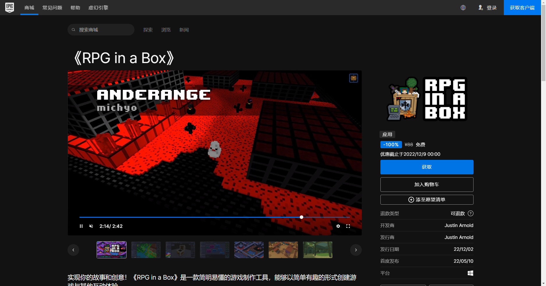
Task: Click the Epic Games logo
Action: (x=10, y=8)
